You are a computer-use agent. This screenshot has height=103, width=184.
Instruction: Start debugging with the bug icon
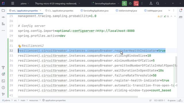coord(130,3)
